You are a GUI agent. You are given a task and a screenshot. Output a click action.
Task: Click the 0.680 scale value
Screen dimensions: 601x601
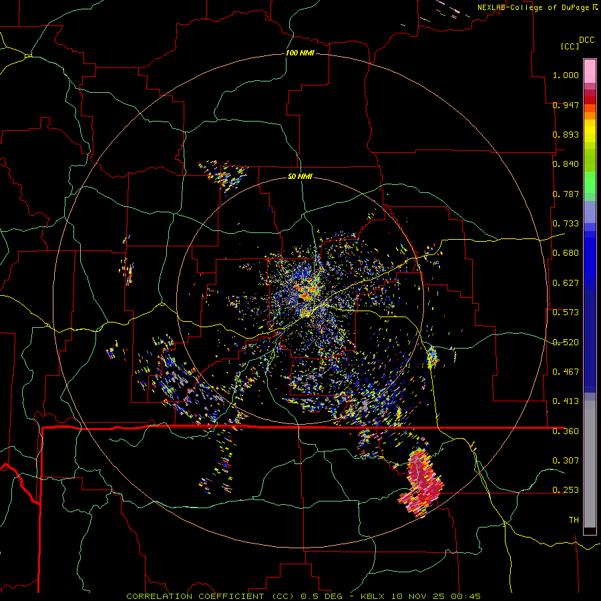(566, 253)
